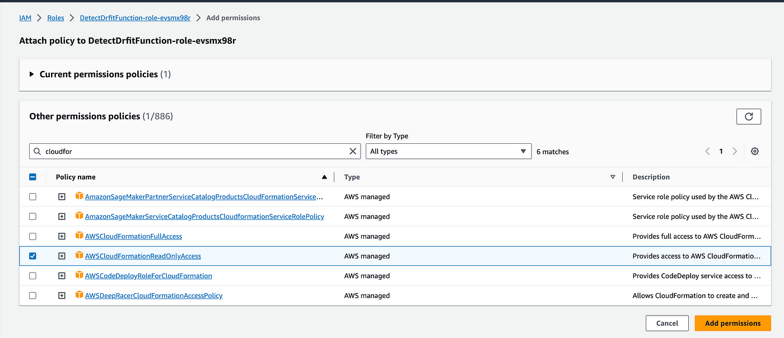Open AWSDeepRacerCloudFormationAccessPolicy link
784x338 pixels.
tap(153, 295)
